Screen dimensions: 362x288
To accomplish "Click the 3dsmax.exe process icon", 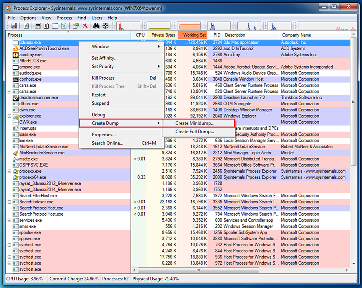I will click(15, 43).
